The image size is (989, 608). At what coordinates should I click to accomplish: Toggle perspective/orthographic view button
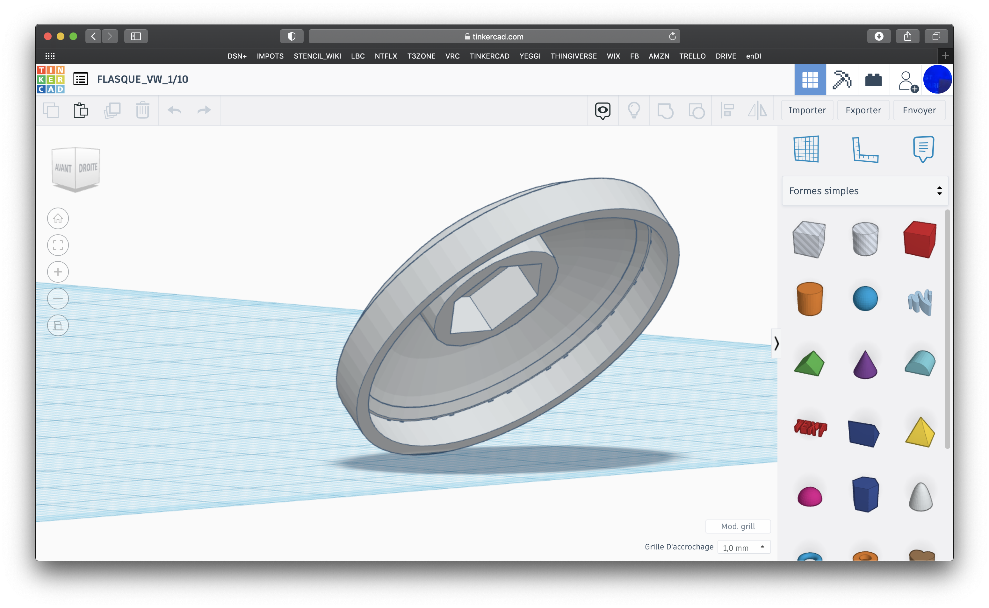pos(58,325)
